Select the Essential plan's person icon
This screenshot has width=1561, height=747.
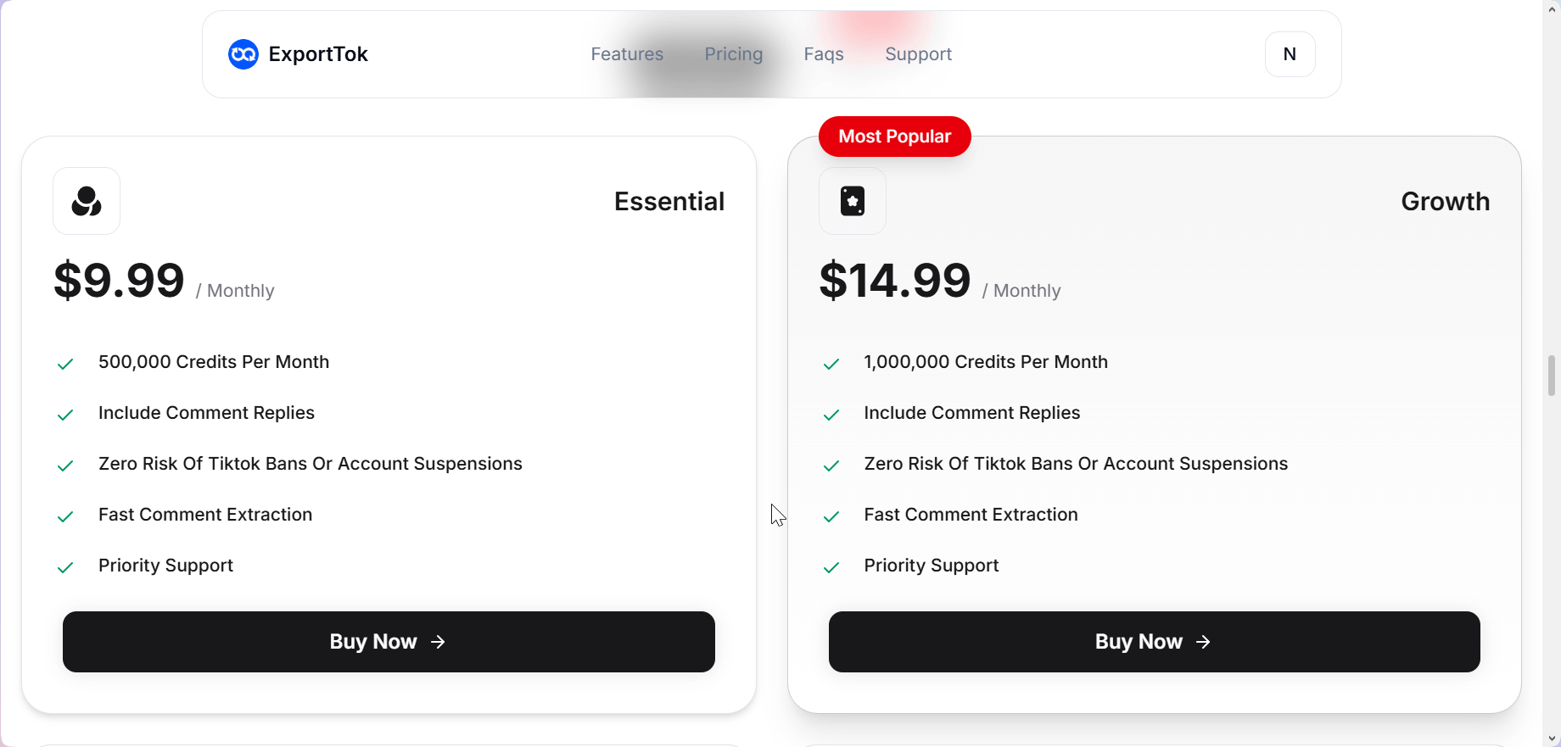(x=86, y=201)
